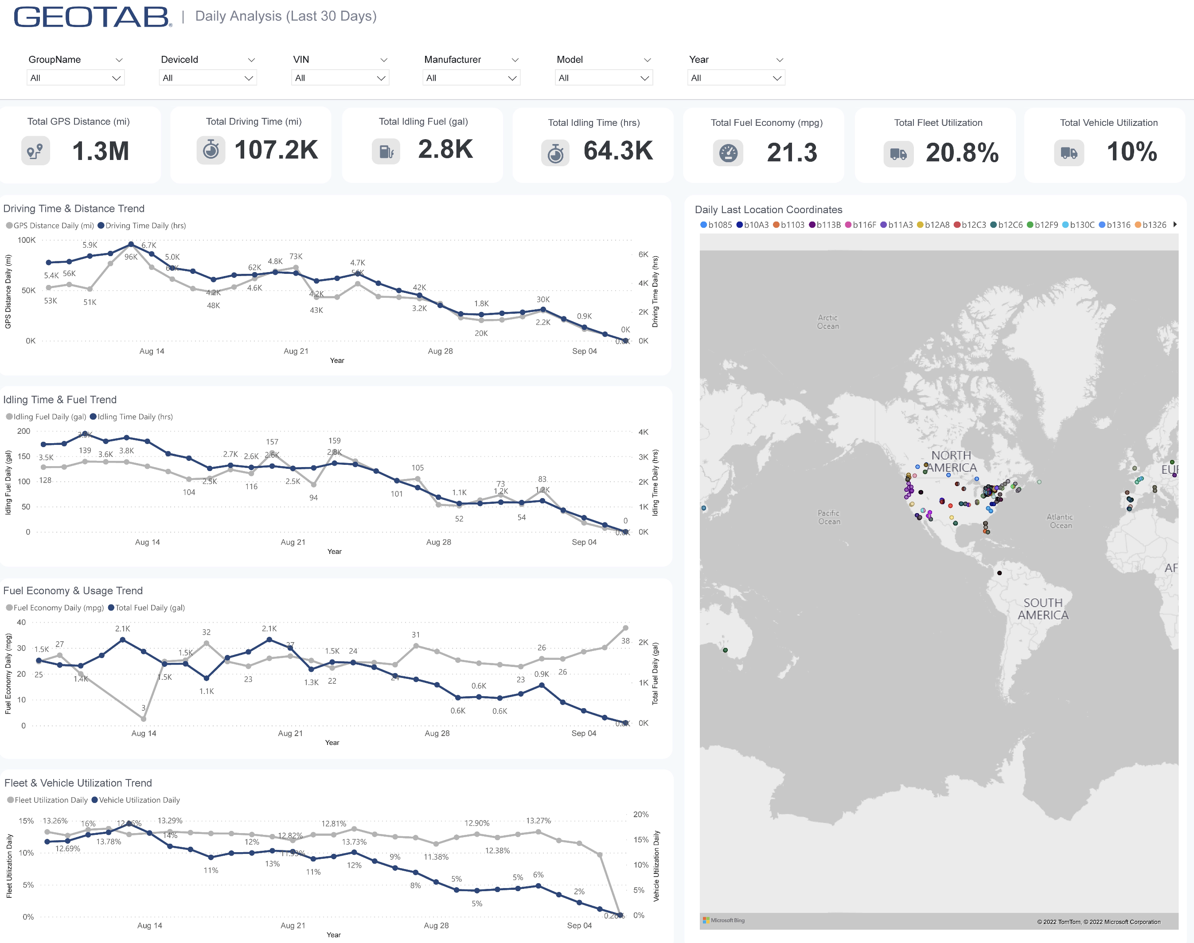This screenshot has width=1194, height=943.
Task: Select b12F9 legend entry on map
Action: point(1043,225)
